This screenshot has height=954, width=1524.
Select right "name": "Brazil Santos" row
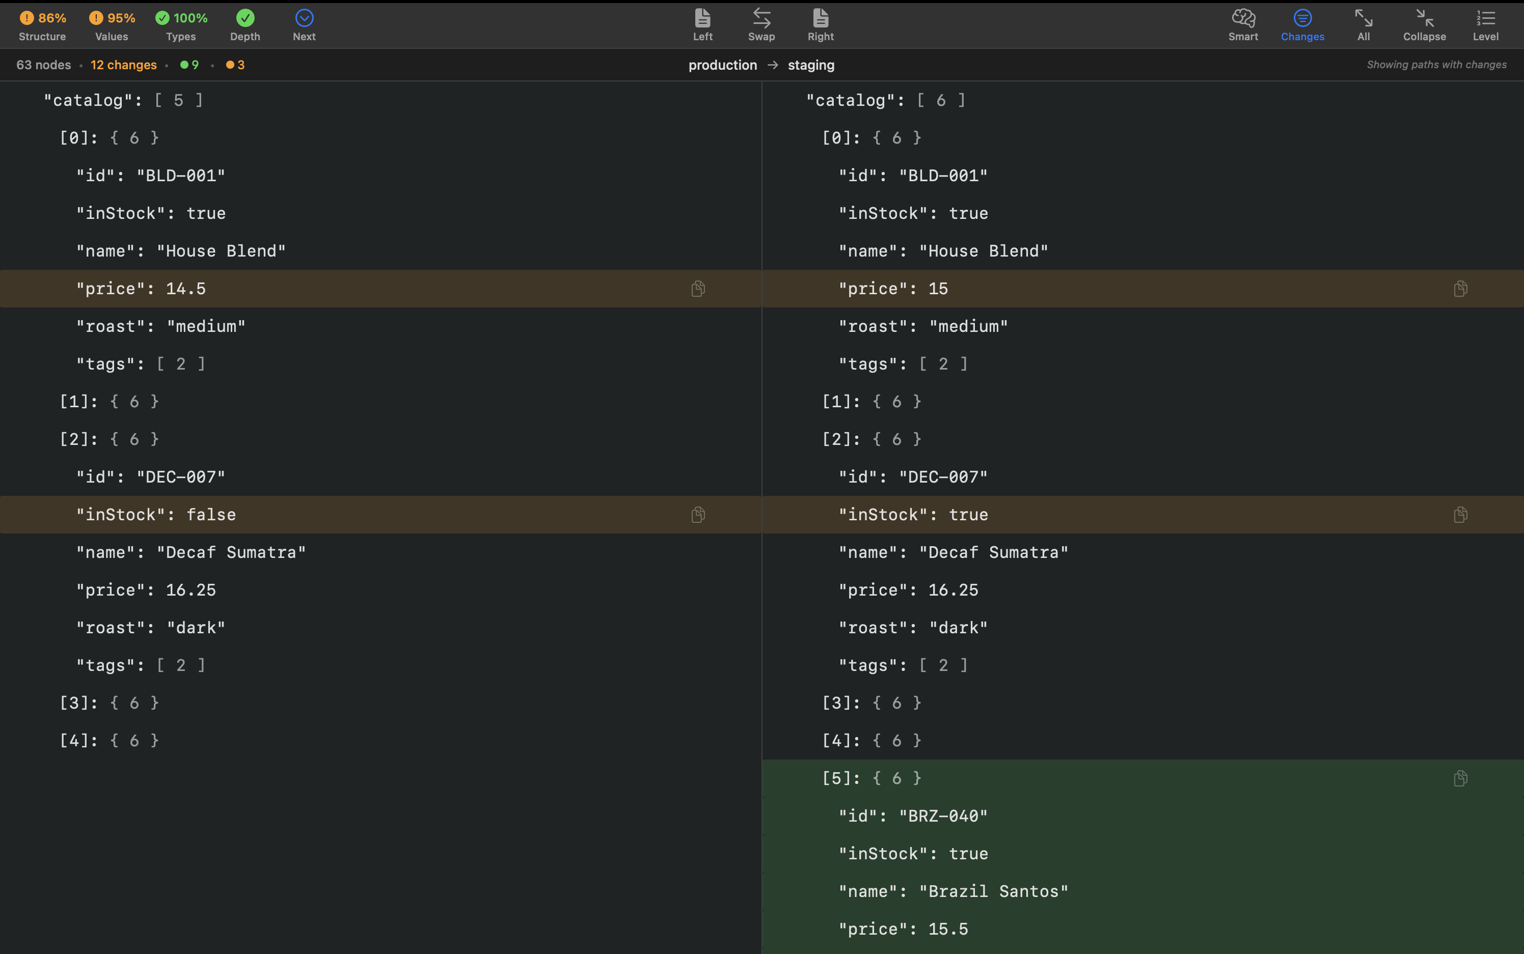click(x=1144, y=891)
